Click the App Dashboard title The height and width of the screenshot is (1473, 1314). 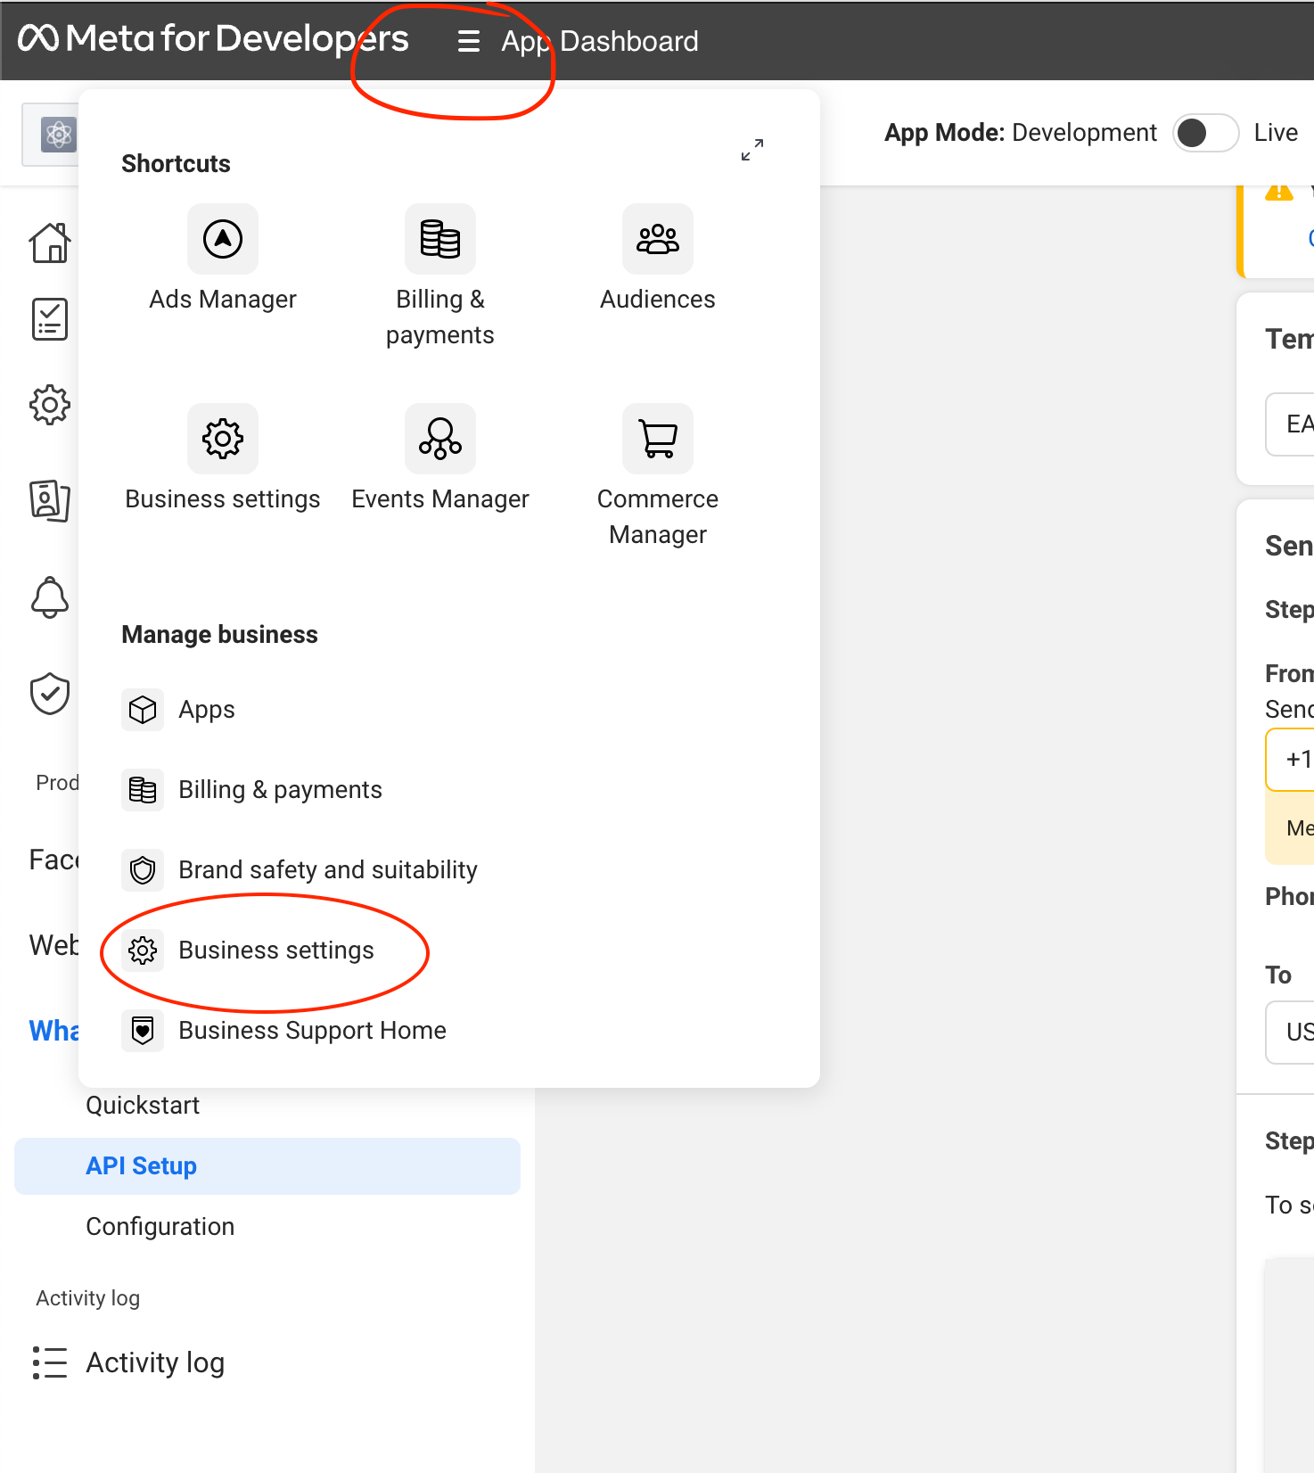600,42
